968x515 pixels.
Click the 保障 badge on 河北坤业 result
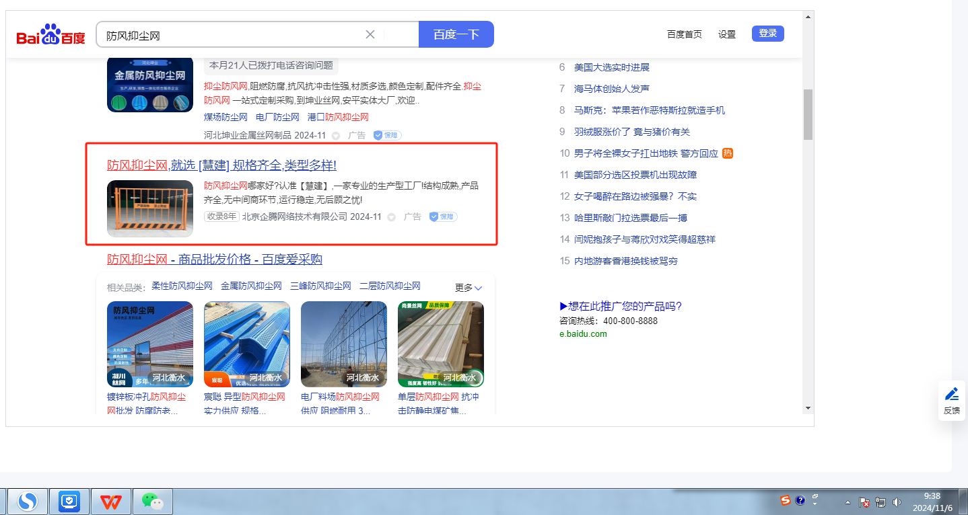click(x=388, y=135)
